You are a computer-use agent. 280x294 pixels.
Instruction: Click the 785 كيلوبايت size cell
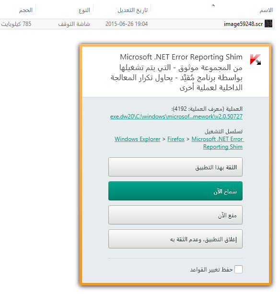pos(16,24)
